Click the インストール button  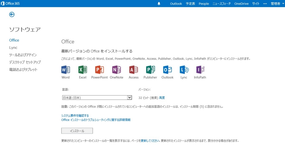click(77, 131)
